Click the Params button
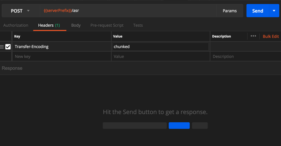The image size is (281, 146). click(x=229, y=11)
